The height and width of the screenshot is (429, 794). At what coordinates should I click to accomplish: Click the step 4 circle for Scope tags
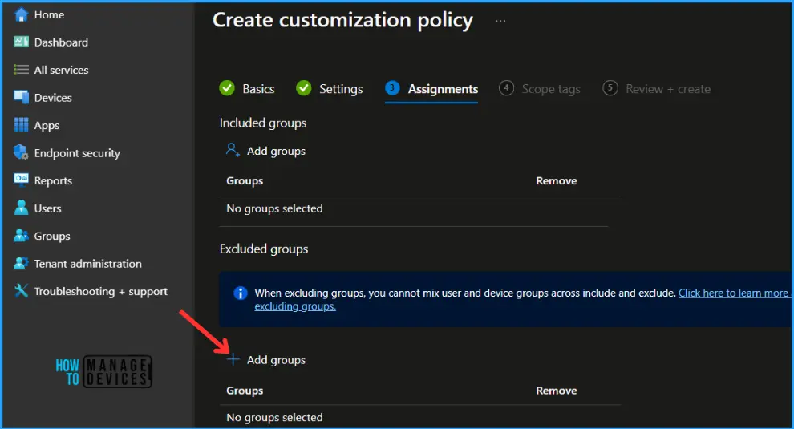(x=506, y=88)
